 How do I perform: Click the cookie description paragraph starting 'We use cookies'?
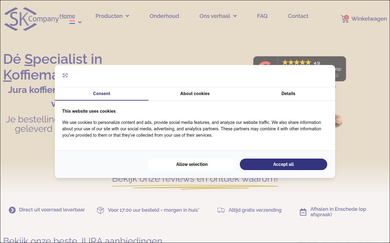[192, 129]
